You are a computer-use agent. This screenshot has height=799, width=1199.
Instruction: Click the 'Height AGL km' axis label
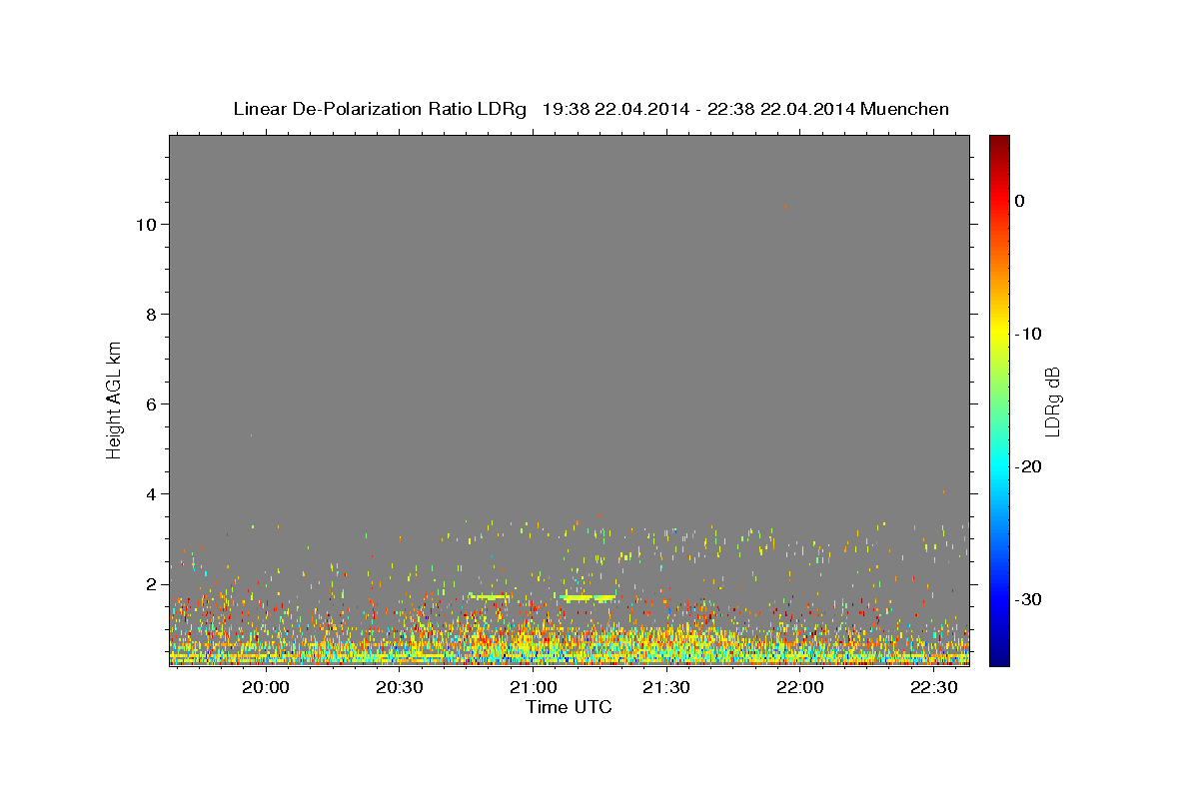pos(115,399)
